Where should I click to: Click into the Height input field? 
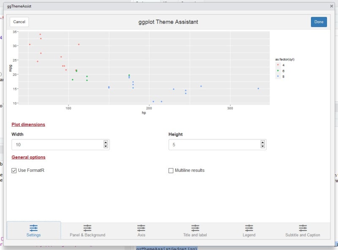(218, 144)
